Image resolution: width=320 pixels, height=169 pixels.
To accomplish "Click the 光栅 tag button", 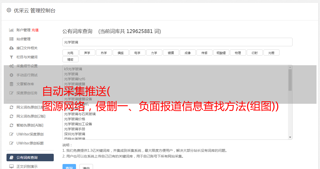I will 271,52.
